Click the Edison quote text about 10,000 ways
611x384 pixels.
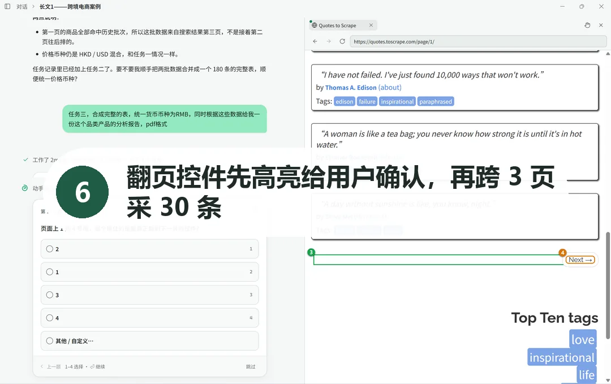(x=432, y=75)
